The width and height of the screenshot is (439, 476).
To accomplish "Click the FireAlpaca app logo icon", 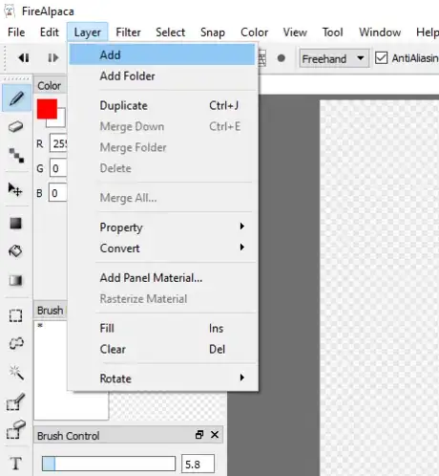I will pyautogui.click(x=10, y=11).
